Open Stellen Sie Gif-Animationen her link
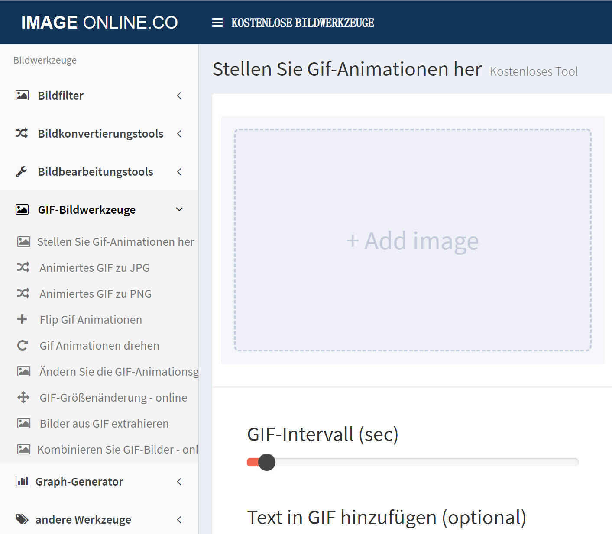This screenshot has width=612, height=534. tap(116, 241)
